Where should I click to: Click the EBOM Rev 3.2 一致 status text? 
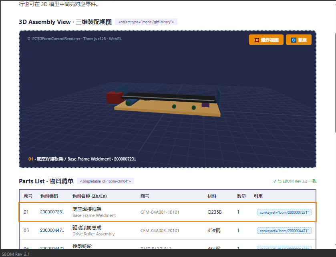295,181
